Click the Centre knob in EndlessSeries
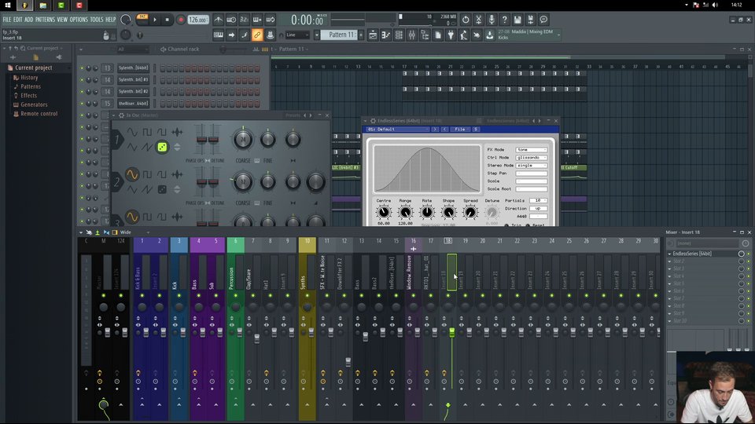Viewport: 755px width, 424px height. point(383,212)
